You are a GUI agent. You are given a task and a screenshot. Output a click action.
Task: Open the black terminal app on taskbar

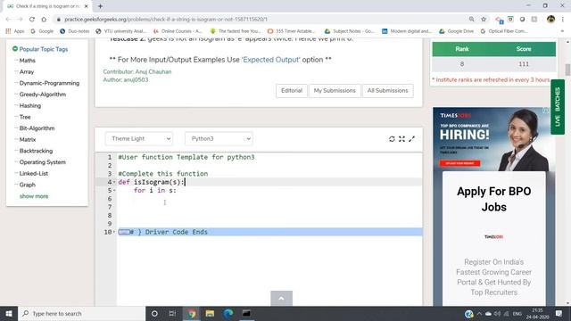246,313
